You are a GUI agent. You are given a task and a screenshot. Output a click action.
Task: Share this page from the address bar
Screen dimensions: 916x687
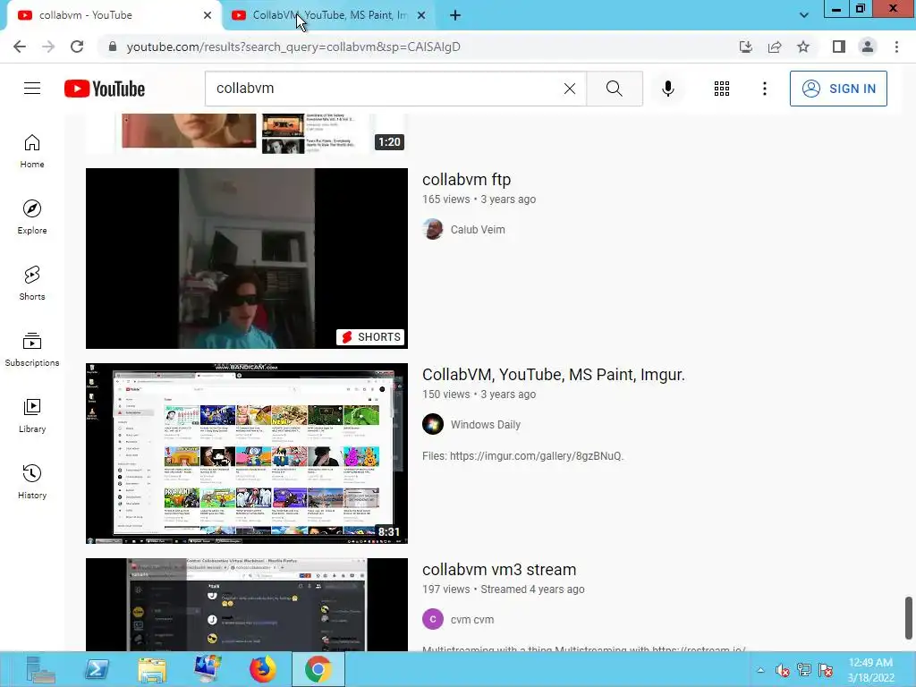(775, 47)
